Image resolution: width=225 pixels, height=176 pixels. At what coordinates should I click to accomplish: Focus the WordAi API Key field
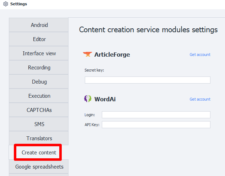click(x=156, y=125)
